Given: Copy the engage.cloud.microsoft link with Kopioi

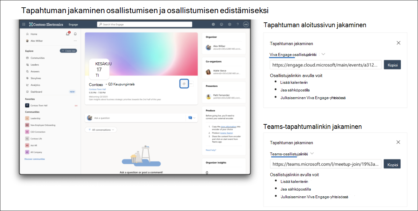Looking at the screenshot, I should (392, 65).
